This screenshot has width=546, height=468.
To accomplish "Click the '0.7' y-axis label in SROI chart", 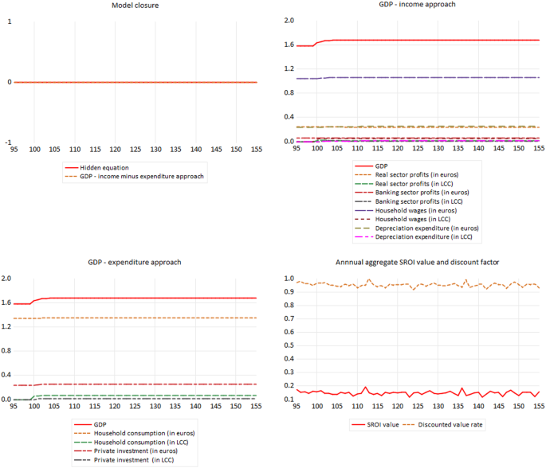I will pos(289,318).
